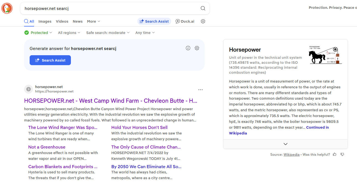Switch to the News tab

78,21
